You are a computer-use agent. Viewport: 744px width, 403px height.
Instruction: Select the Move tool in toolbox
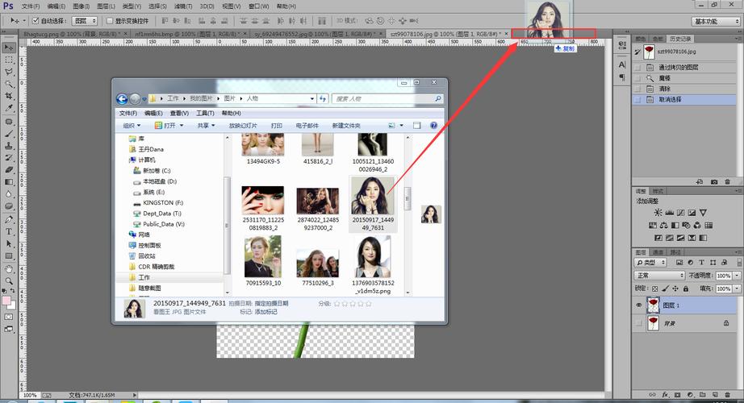point(9,48)
